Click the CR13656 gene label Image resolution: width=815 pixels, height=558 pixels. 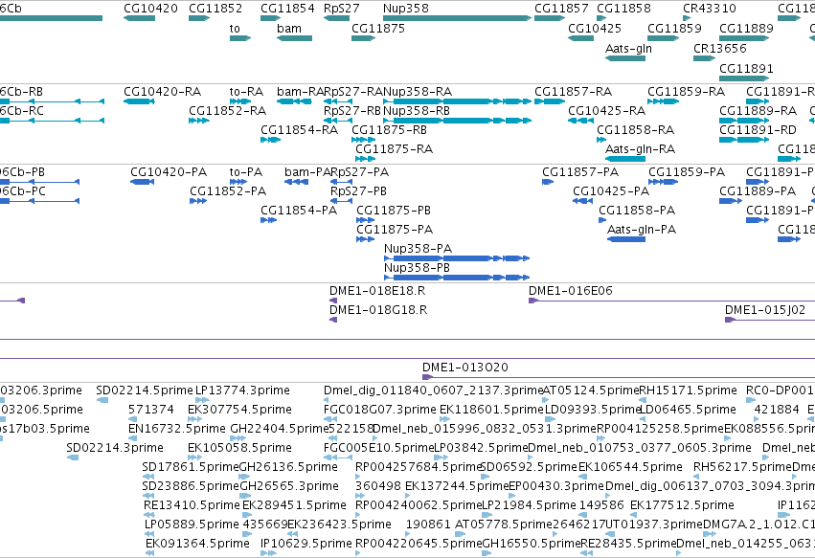tap(720, 48)
